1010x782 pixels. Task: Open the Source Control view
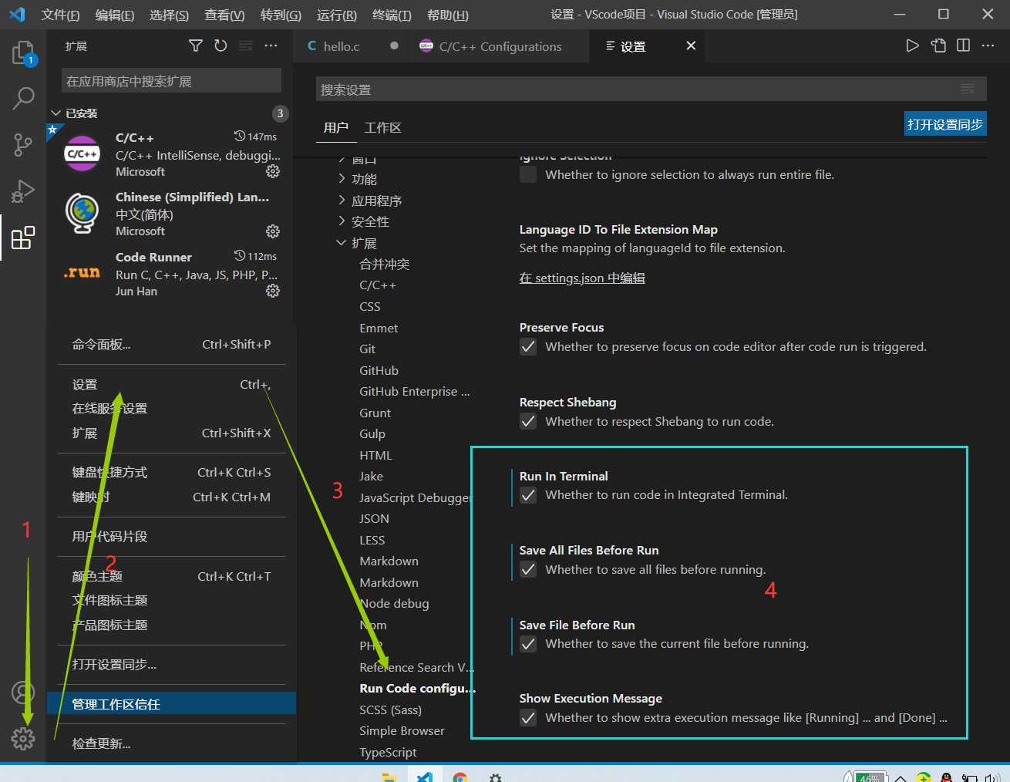(23, 144)
